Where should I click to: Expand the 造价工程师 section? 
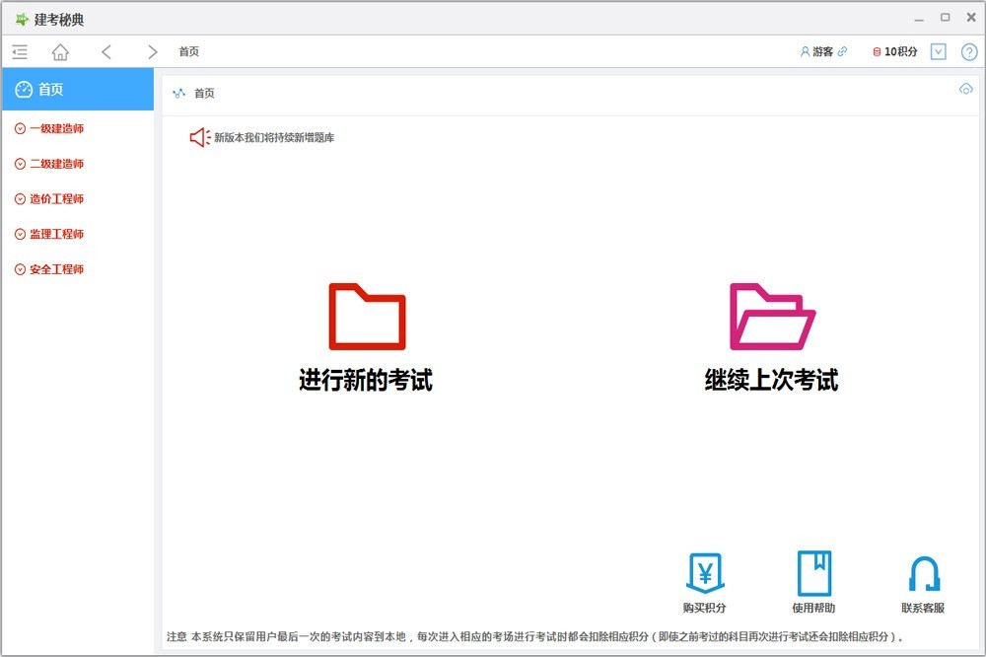[x=53, y=198]
